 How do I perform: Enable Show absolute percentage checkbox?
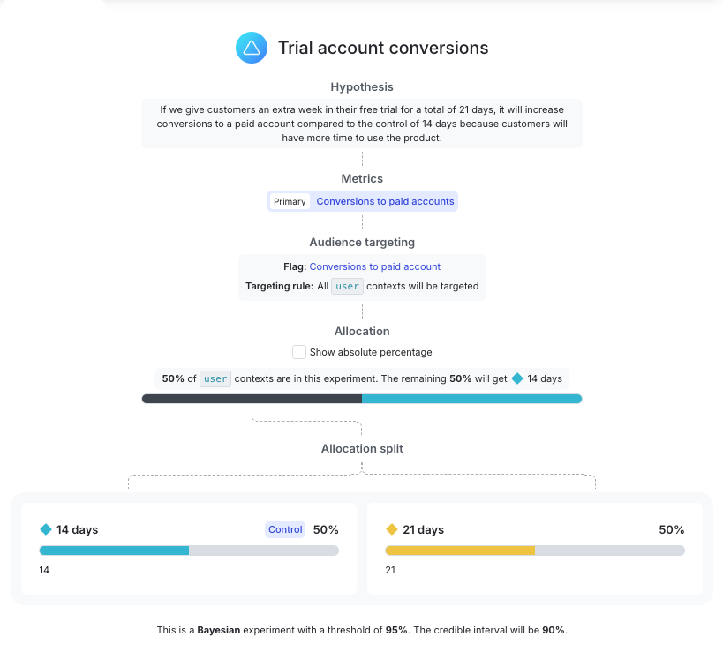click(298, 352)
